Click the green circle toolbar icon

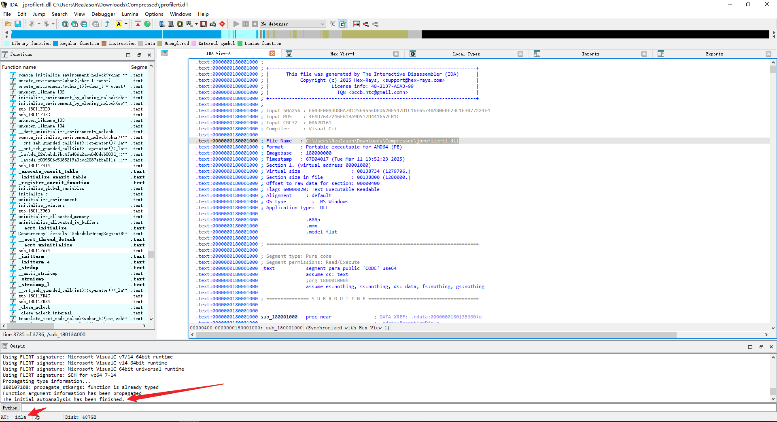pyautogui.click(x=147, y=24)
